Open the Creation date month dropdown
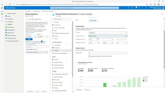 [x=108, y=40]
